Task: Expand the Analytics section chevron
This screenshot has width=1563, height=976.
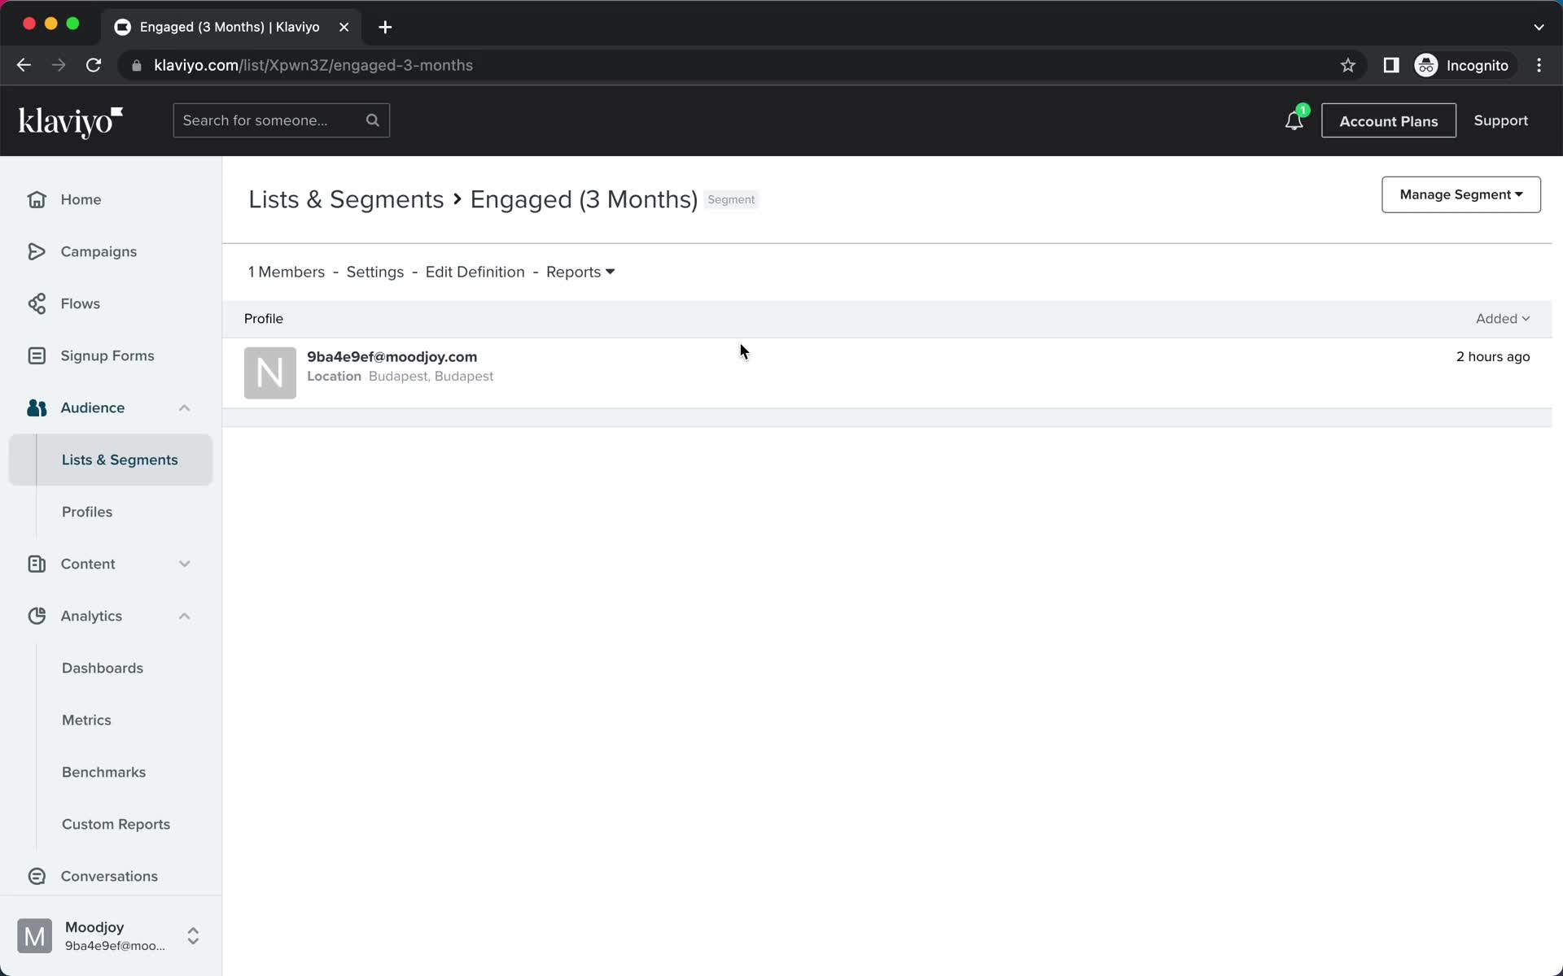Action: point(185,617)
